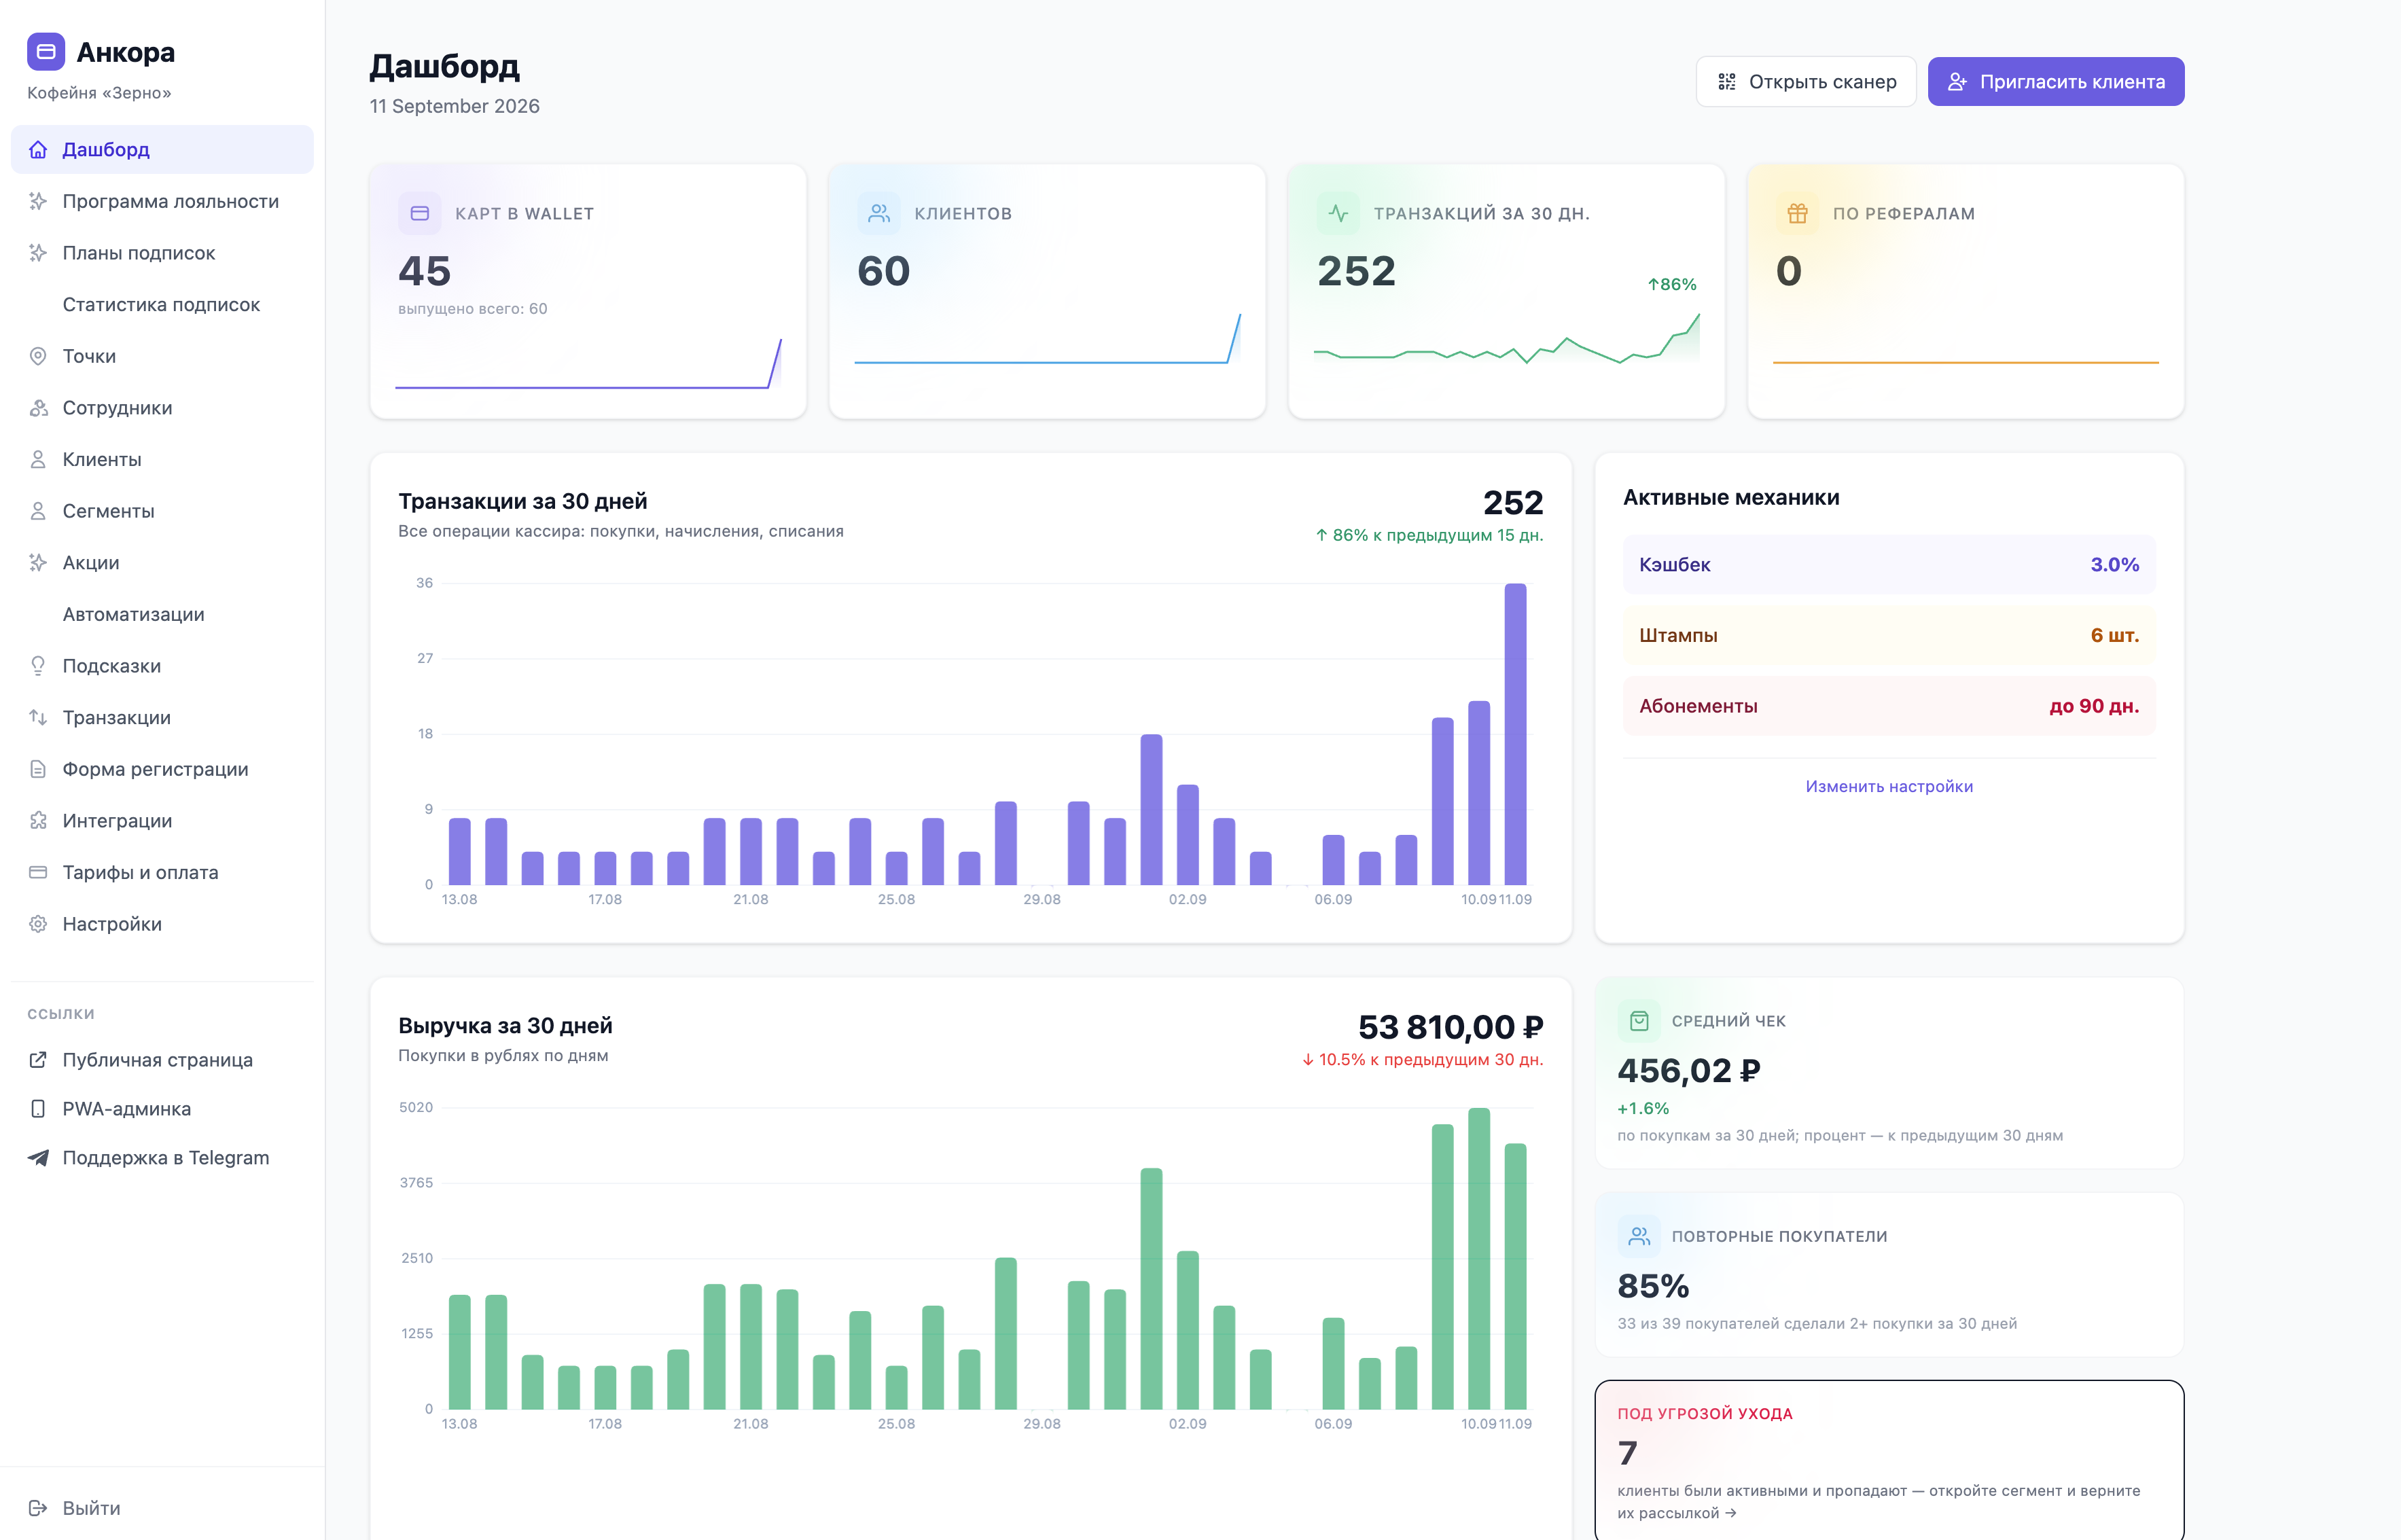Click the '+1.6%' change under Средний чек

click(1643, 1108)
